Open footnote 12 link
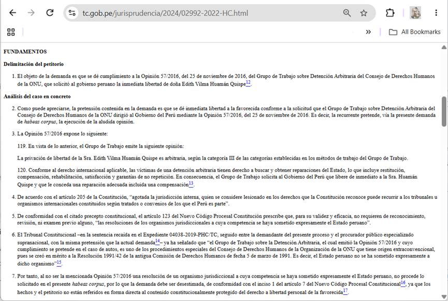This screenshot has width=448, height=301. (x=248, y=83)
